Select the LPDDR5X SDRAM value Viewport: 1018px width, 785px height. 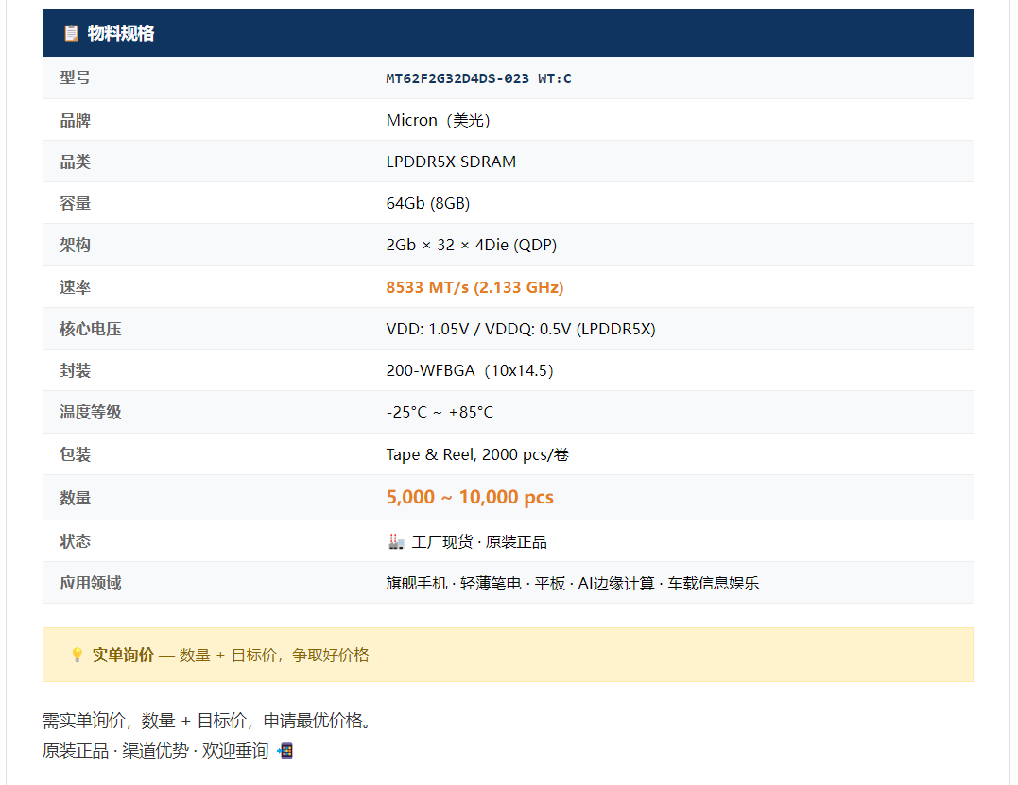pyautogui.click(x=451, y=162)
